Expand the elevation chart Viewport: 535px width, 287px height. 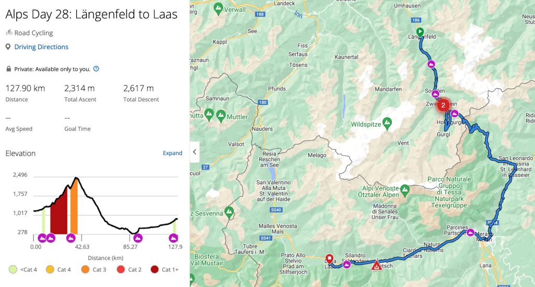tap(172, 153)
